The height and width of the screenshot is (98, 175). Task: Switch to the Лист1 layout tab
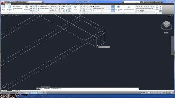click(x=14, y=91)
